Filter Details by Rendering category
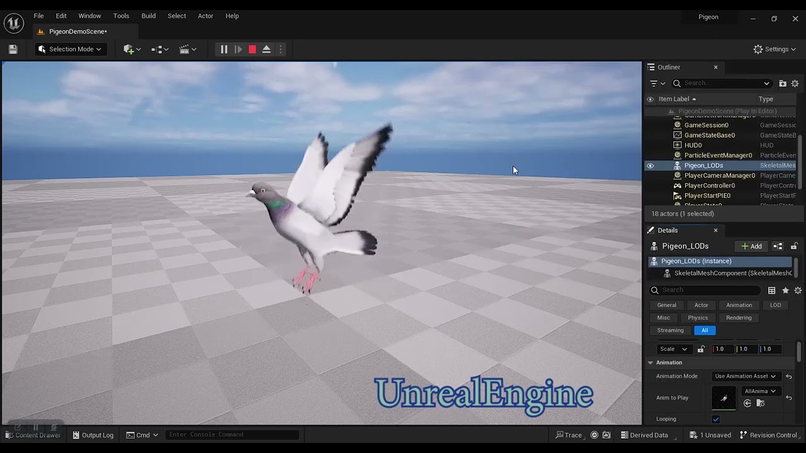The width and height of the screenshot is (806, 453). [739, 318]
